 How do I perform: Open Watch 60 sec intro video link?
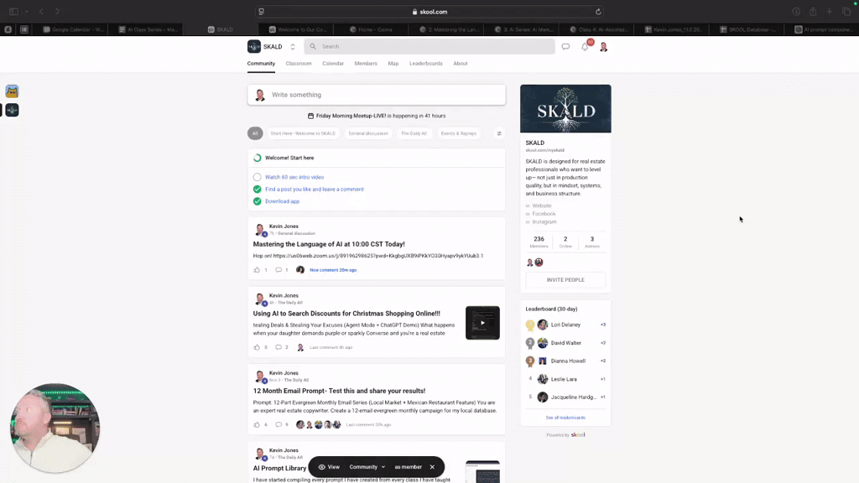point(294,177)
